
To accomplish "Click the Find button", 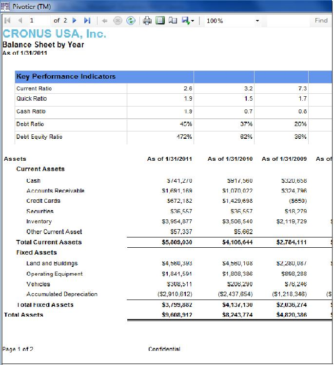I will click(x=321, y=21).
